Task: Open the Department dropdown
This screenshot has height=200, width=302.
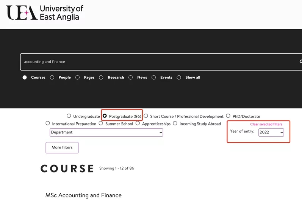Action: pos(106,133)
